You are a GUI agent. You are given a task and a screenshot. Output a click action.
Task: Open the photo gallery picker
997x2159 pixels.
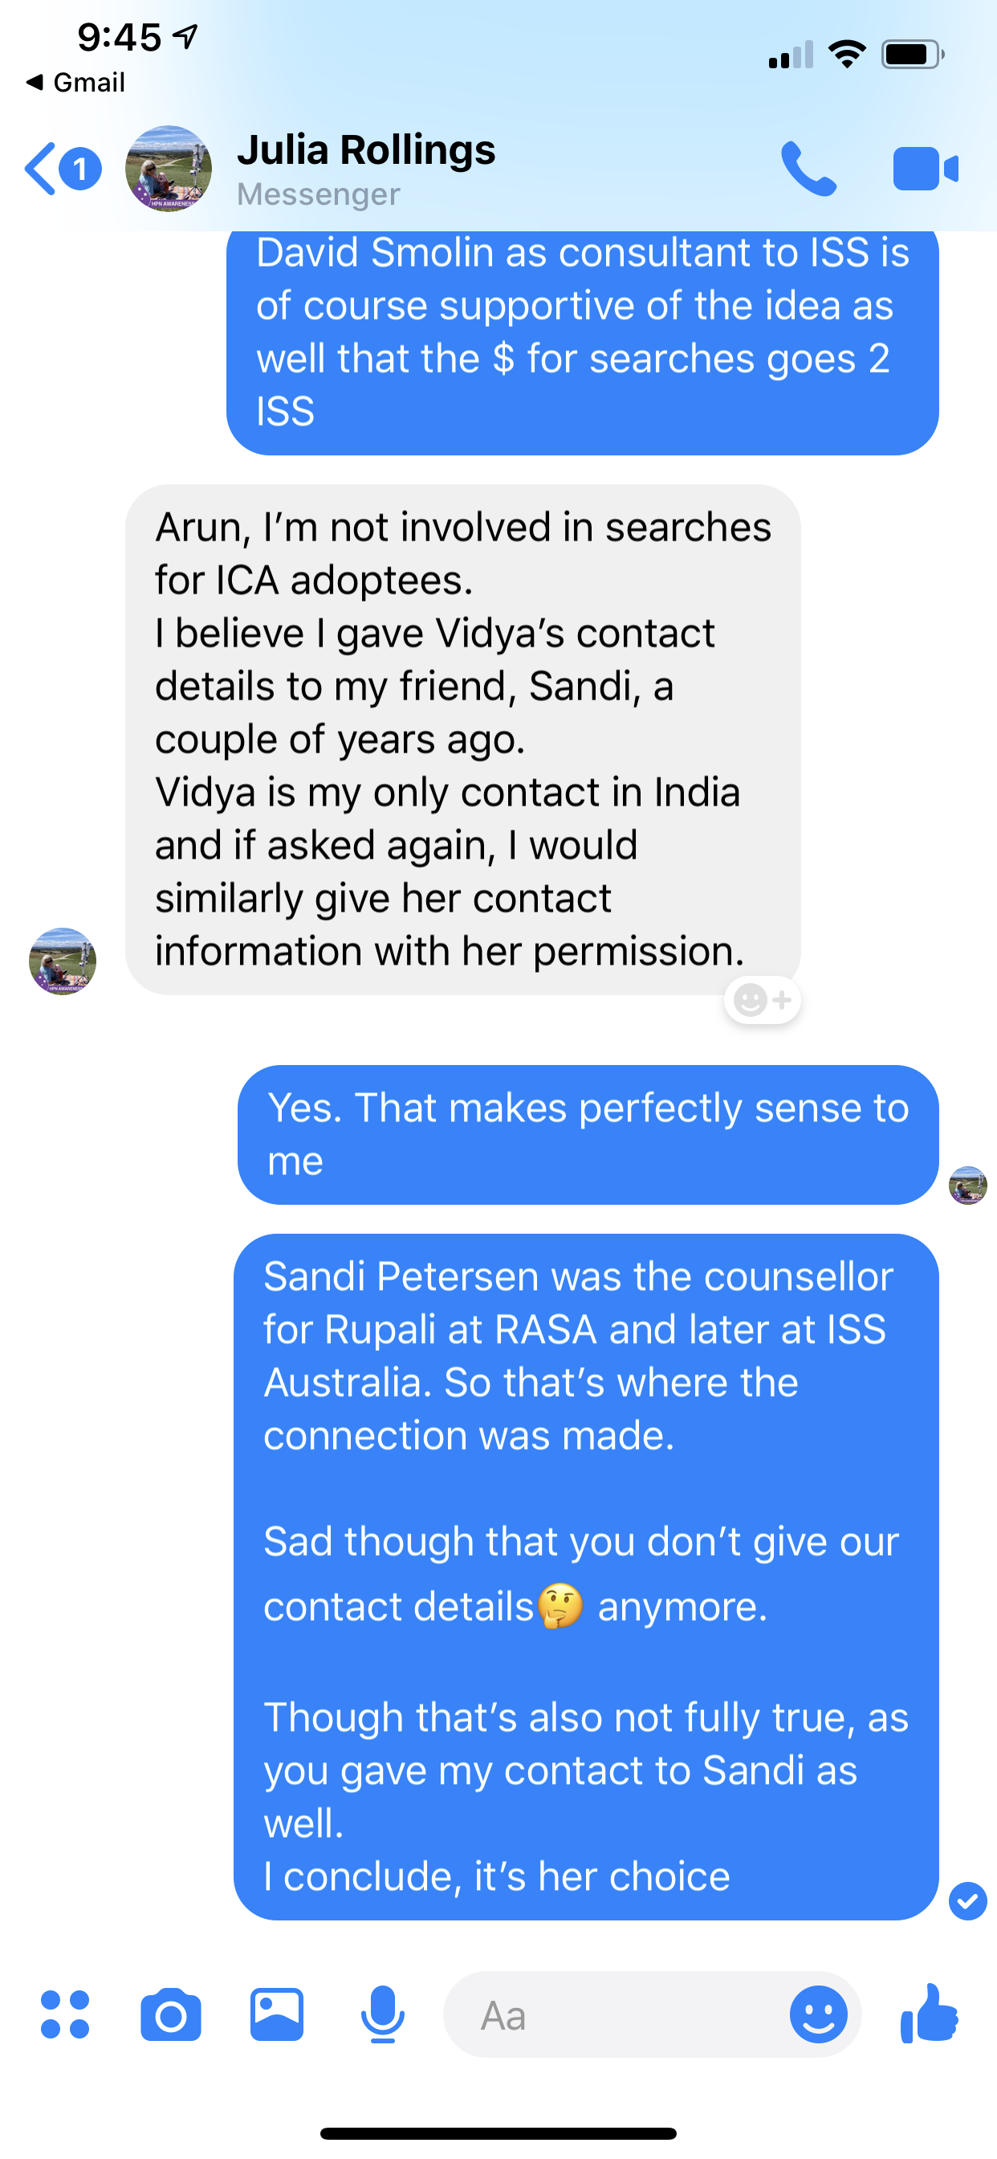pyautogui.click(x=276, y=2014)
